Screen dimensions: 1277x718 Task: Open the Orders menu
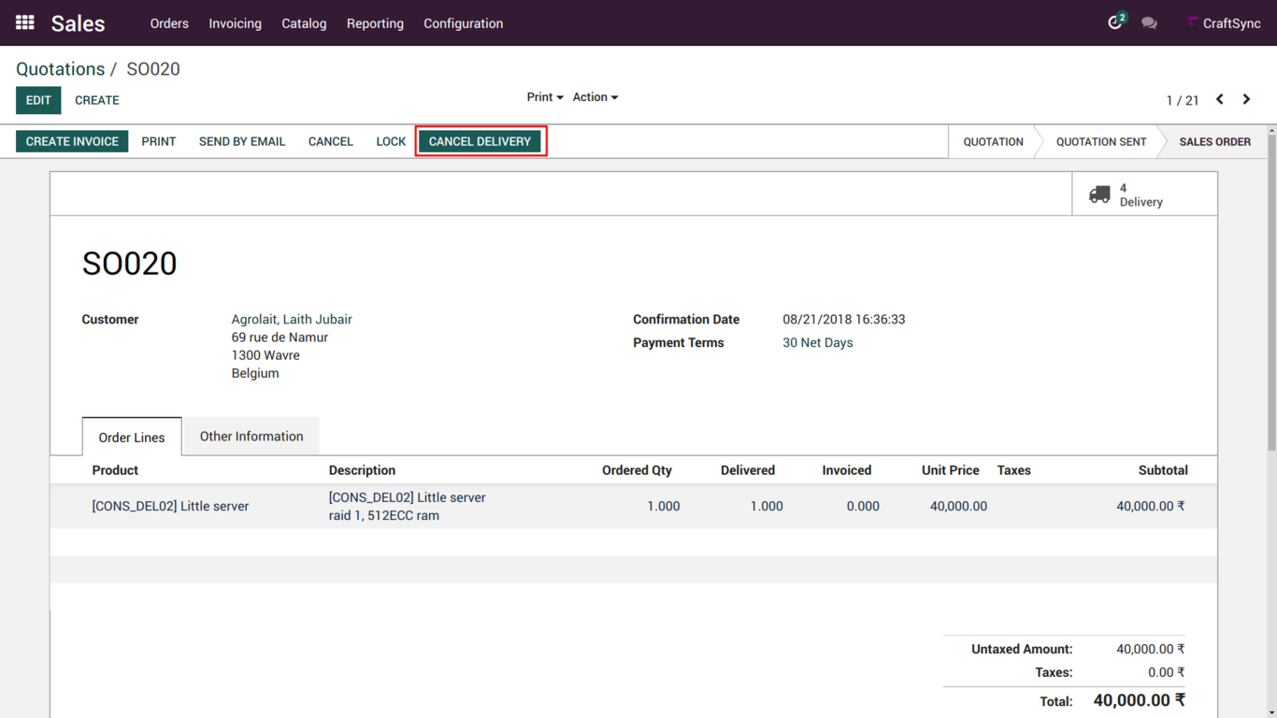pos(169,23)
